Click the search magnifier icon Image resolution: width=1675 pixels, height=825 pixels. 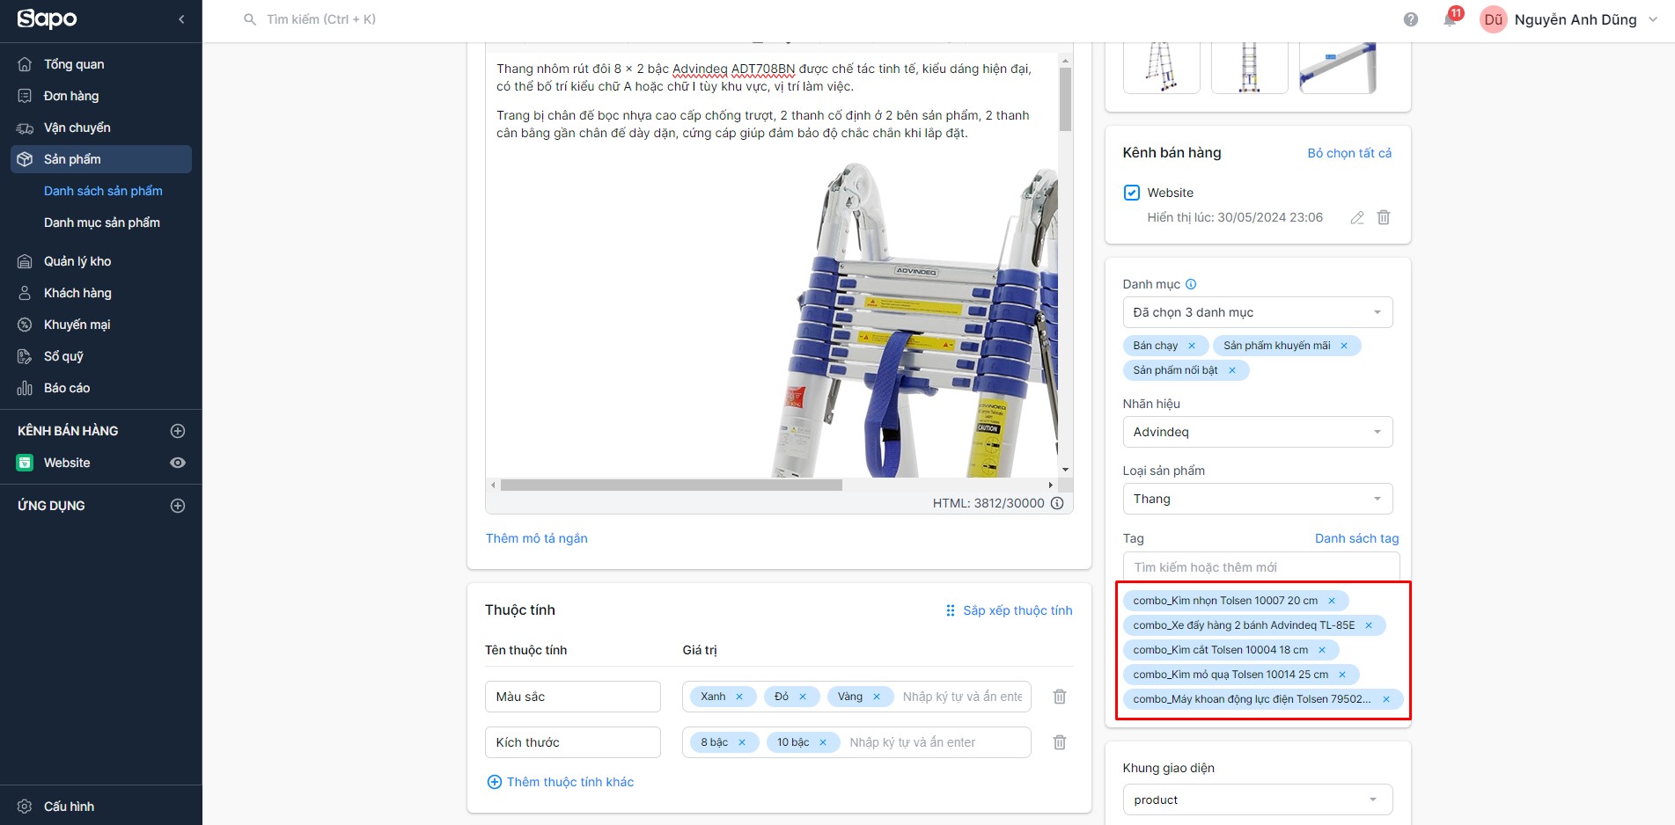[x=250, y=19]
